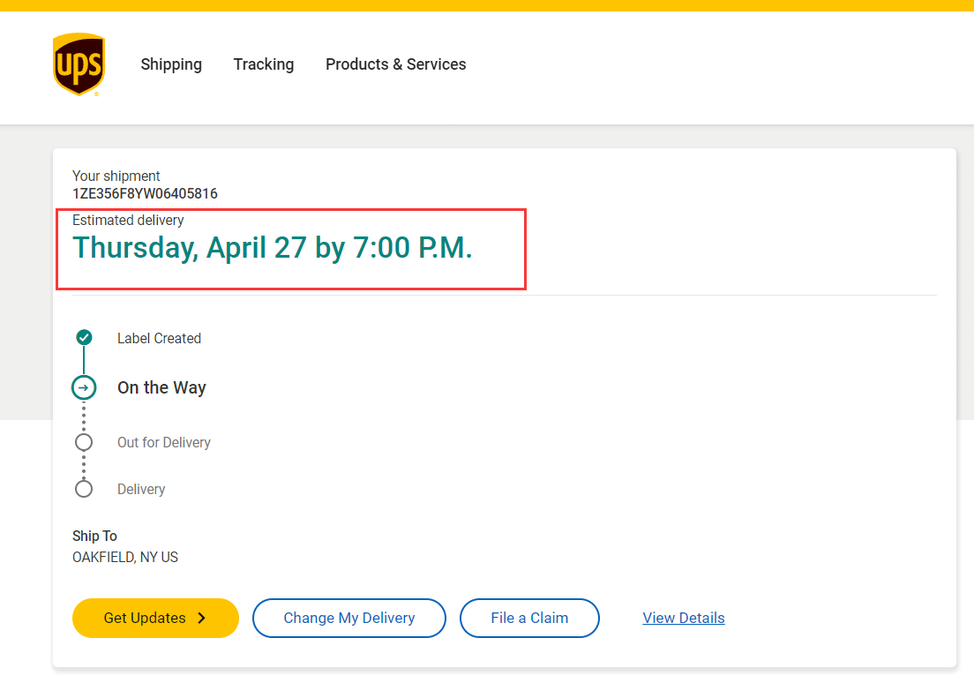Image resolution: width=974 pixels, height=683 pixels.
Task: Open the Products & Services menu
Action: 395,64
